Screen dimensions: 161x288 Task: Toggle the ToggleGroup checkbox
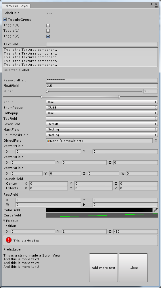pyautogui.click(x=5, y=19)
